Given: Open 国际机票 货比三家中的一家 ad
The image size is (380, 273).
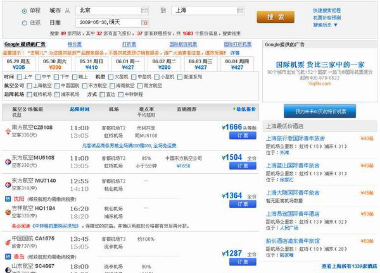Looking at the screenshot, I should [320, 64].
